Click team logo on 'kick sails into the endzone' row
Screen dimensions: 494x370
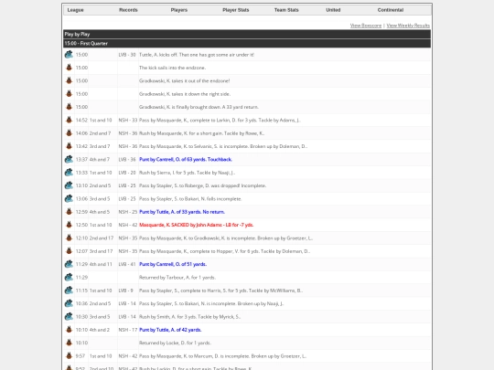tap(69, 68)
